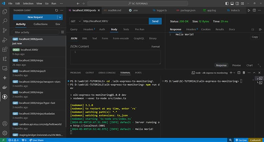
Task: Expand the New Request dropdown arrow
Action: coord(60,17)
